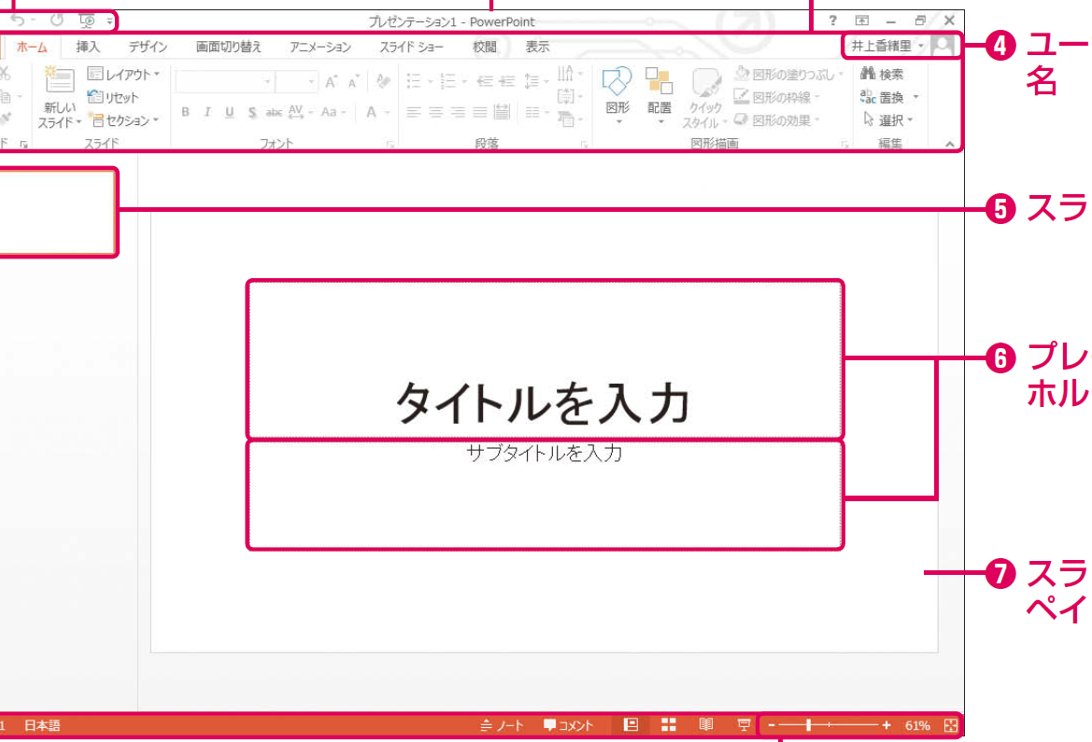Open the 配置 arrange menu
This screenshot has width=1092, height=742.
[659, 95]
